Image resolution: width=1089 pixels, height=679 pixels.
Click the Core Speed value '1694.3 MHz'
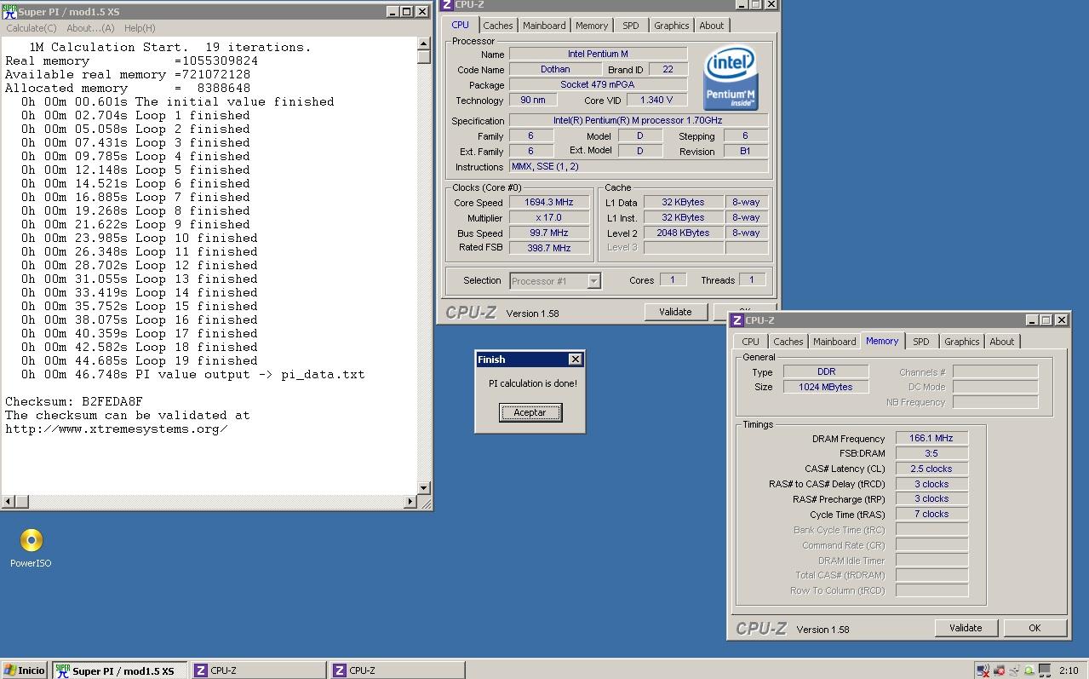pyautogui.click(x=549, y=203)
